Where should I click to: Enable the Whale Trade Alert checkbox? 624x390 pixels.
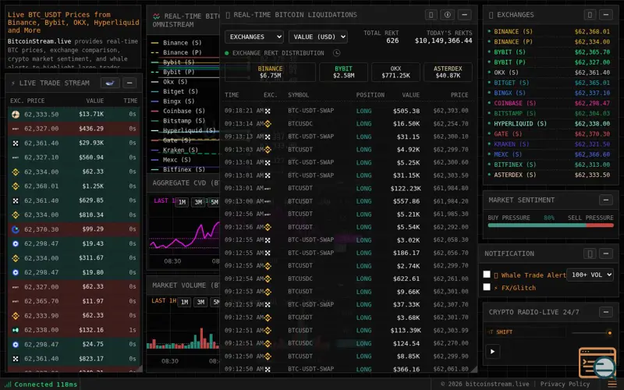point(487,275)
